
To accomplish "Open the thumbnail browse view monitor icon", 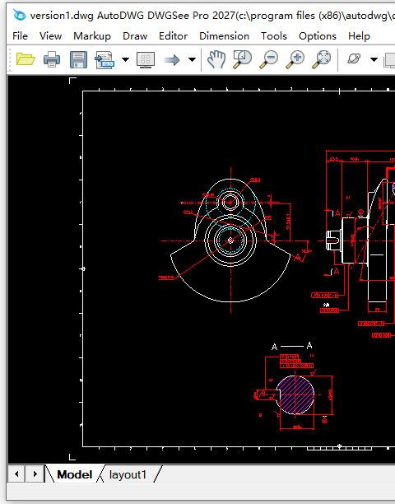I will point(146,60).
